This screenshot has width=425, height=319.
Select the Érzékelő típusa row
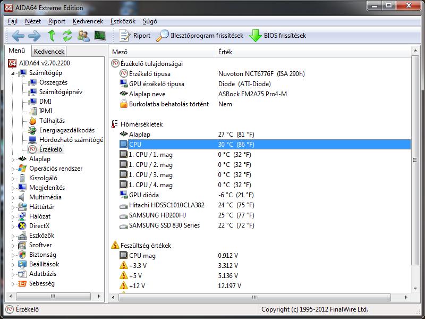(260, 74)
